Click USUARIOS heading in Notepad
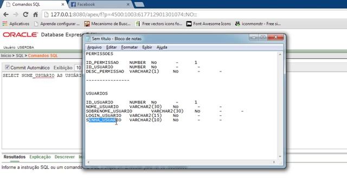The height and width of the screenshot is (195, 347). pyautogui.click(x=97, y=94)
